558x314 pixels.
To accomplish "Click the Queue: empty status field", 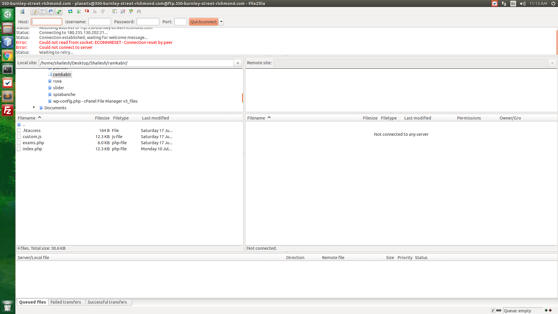I will 523,311.
